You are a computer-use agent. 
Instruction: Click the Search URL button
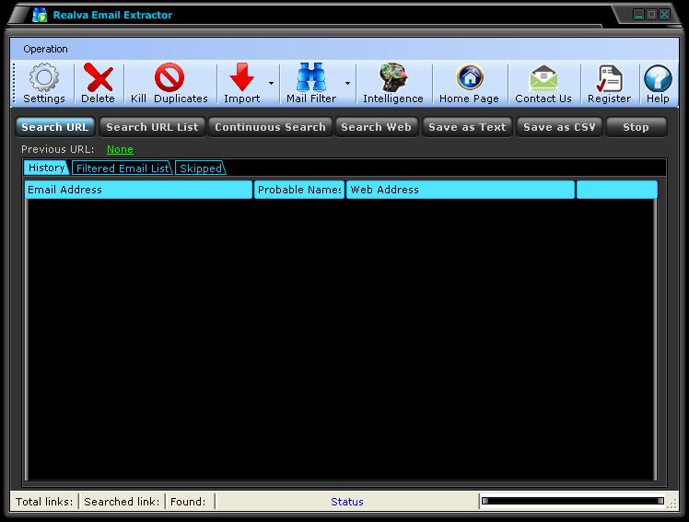tap(55, 127)
